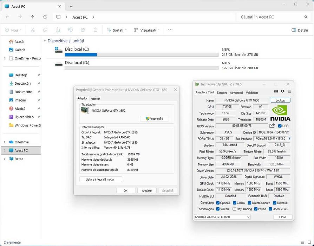Click the Bus Interface question mark icon
This screenshot has height=246, width=314.
click(x=289, y=138)
